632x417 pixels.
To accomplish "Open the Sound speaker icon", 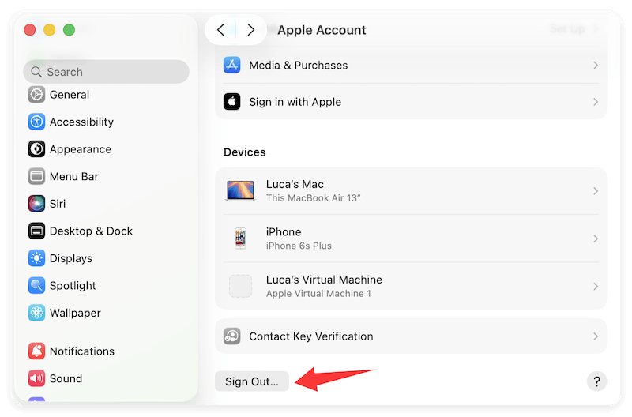I will 36,378.
